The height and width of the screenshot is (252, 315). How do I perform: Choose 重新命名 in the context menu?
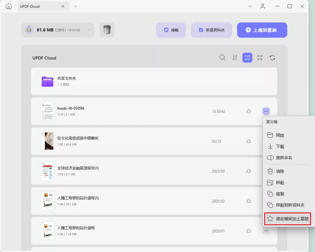coord(288,158)
